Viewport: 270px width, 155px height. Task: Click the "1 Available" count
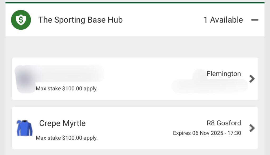point(223,20)
